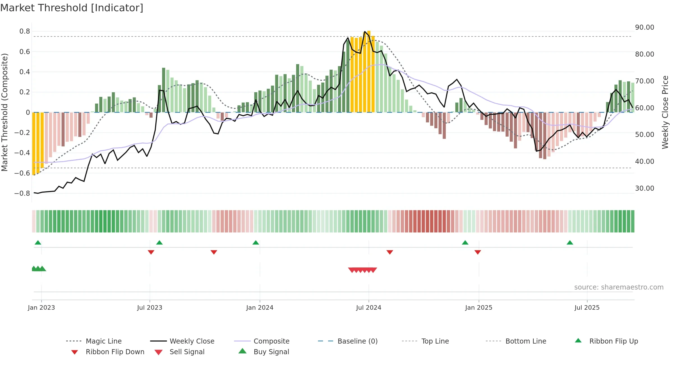Viewport: 673px width, 378px height.
Task: Toggle the Buy Signal legend entry
Action: (x=264, y=352)
